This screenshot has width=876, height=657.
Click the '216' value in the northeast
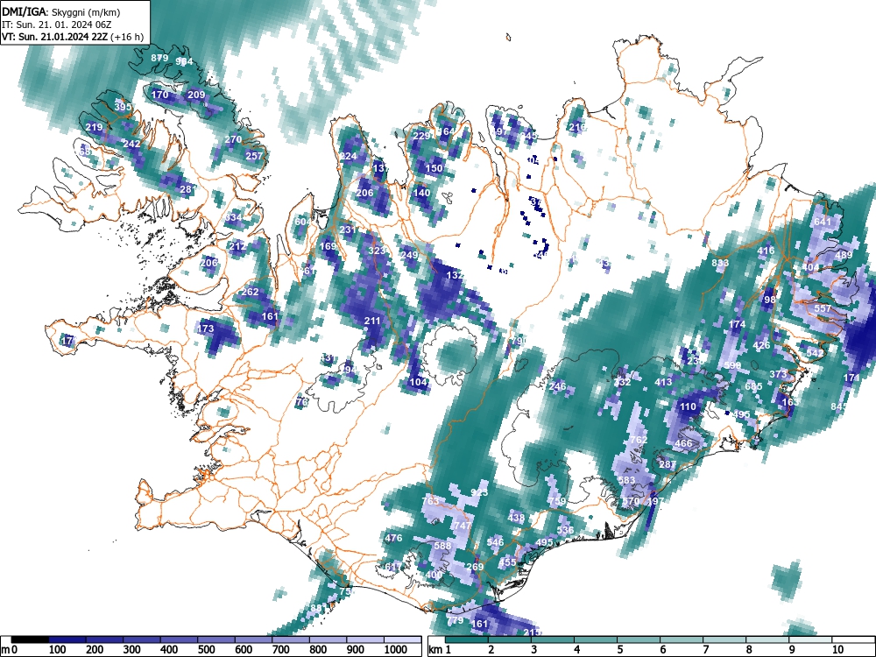(577, 127)
